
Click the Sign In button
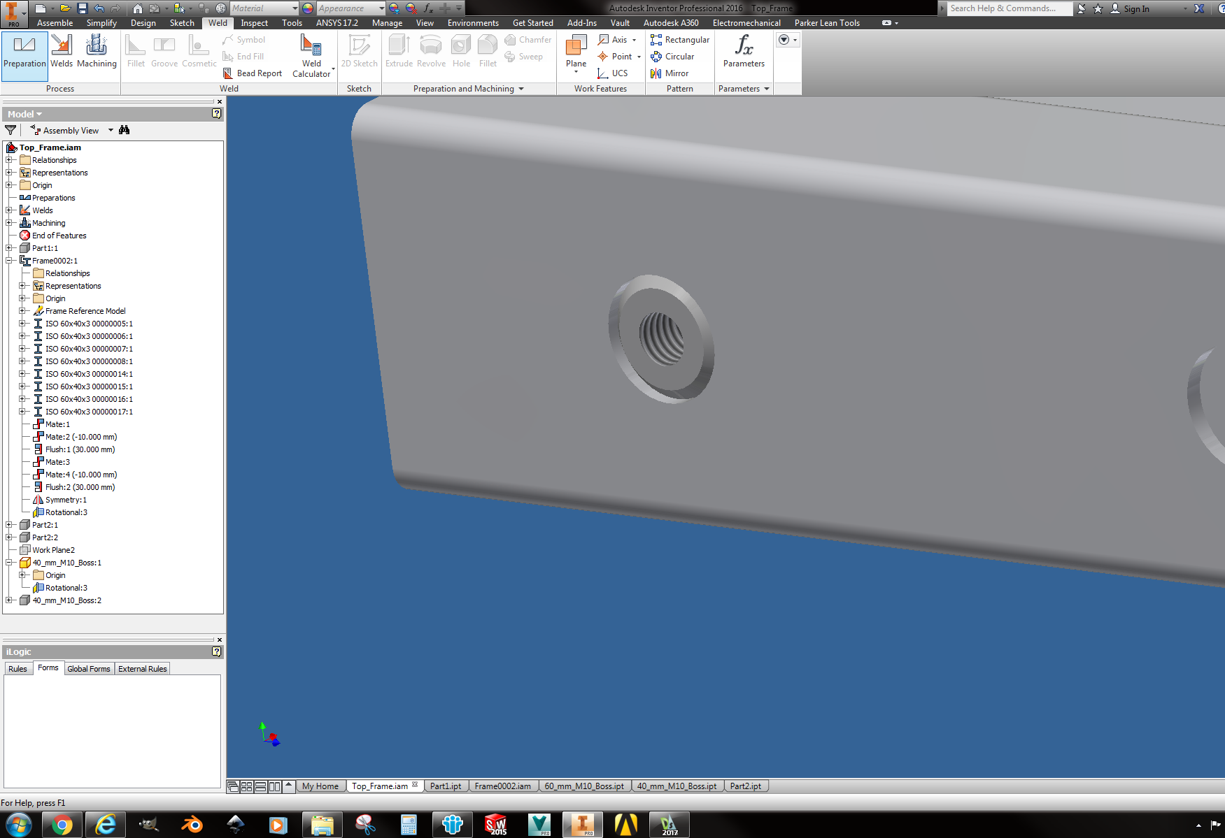(1136, 8)
